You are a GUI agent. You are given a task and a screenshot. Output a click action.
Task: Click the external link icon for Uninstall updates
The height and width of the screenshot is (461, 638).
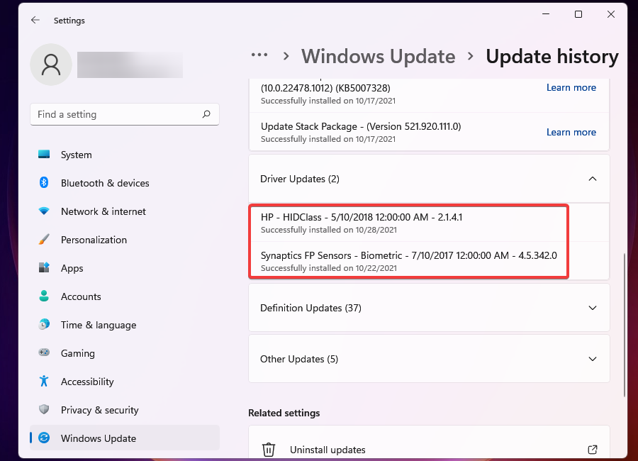pos(593,449)
